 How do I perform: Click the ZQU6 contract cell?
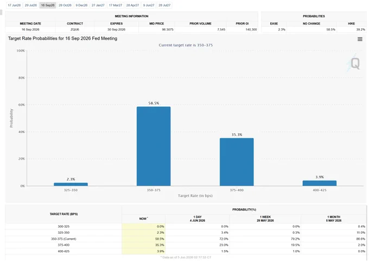[x=75, y=29]
